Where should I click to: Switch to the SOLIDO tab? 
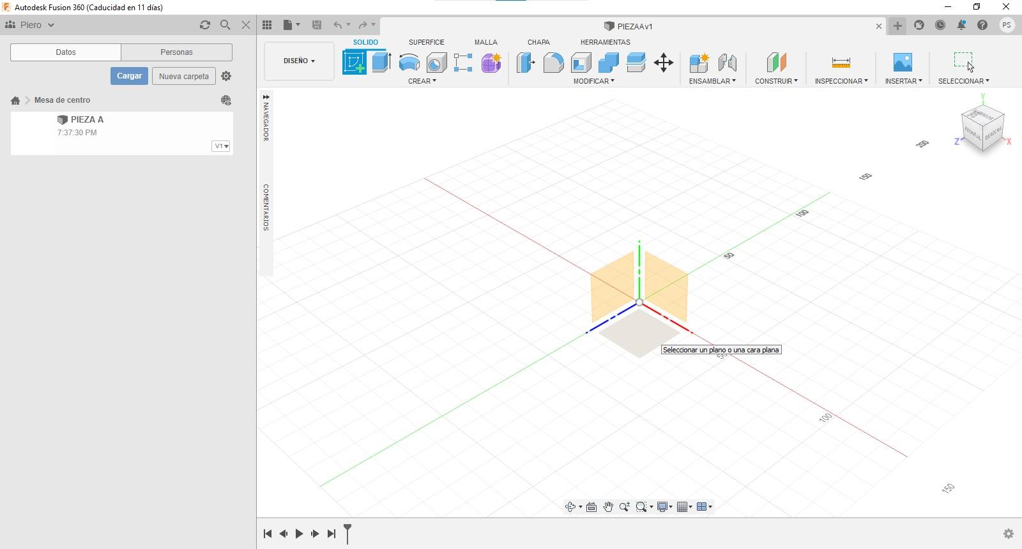365,42
